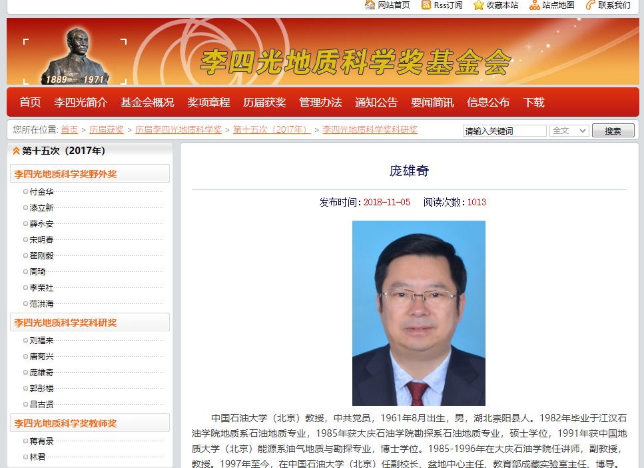Viewport: 644px width, 468px height.
Task: Click the orange chevron icon beside 第十五次
Action: click(16, 151)
